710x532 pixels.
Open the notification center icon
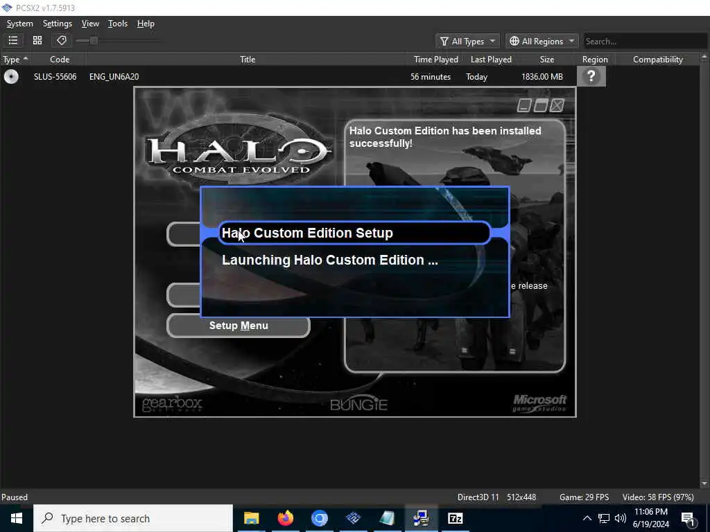pyautogui.click(x=689, y=518)
